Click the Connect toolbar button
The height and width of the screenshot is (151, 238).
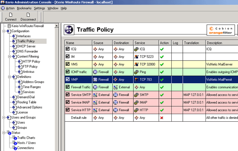pos(11,17)
